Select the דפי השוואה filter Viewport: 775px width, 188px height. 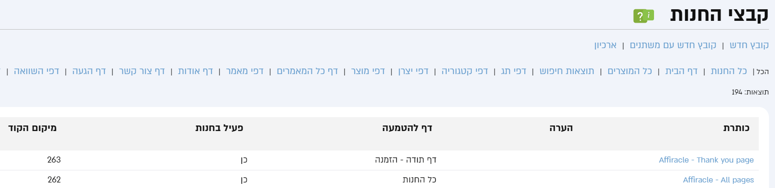[37, 71]
